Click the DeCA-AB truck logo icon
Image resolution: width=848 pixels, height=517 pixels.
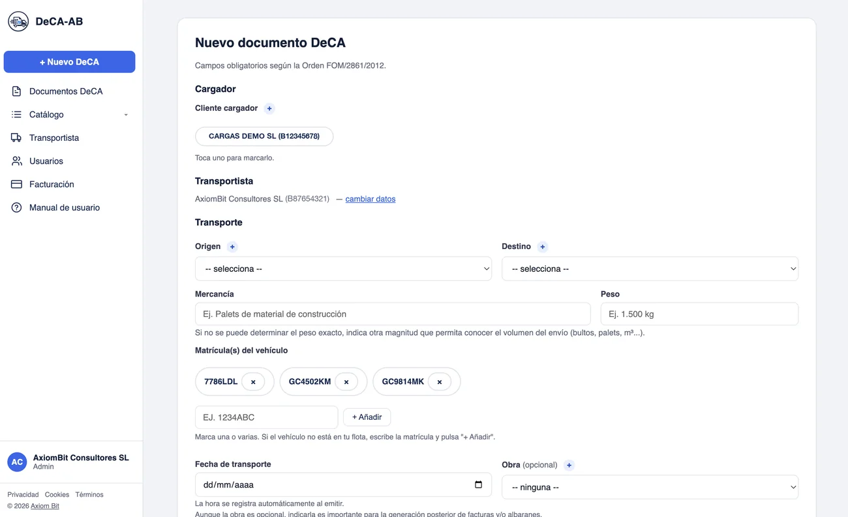[x=18, y=22]
